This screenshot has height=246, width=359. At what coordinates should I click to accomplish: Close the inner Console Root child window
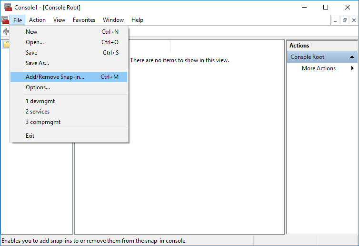point(354,20)
